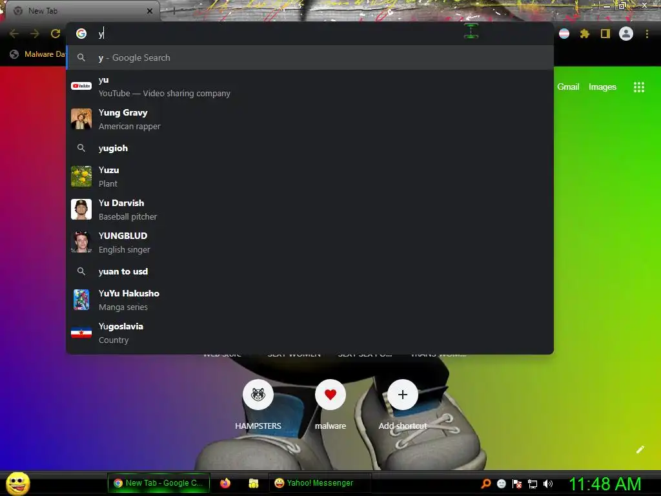Open the network tray icon
This screenshot has width=661, height=496.
coord(533,484)
